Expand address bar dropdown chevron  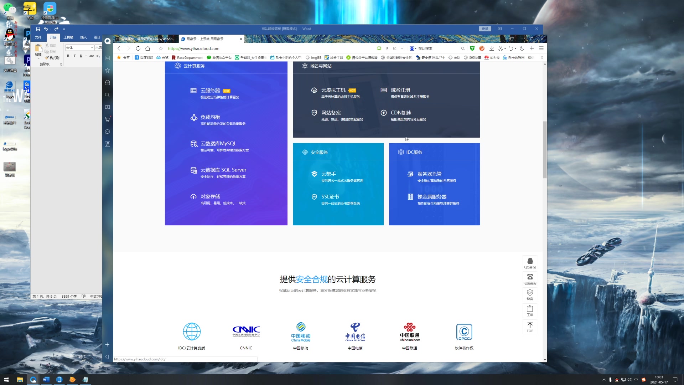point(402,48)
